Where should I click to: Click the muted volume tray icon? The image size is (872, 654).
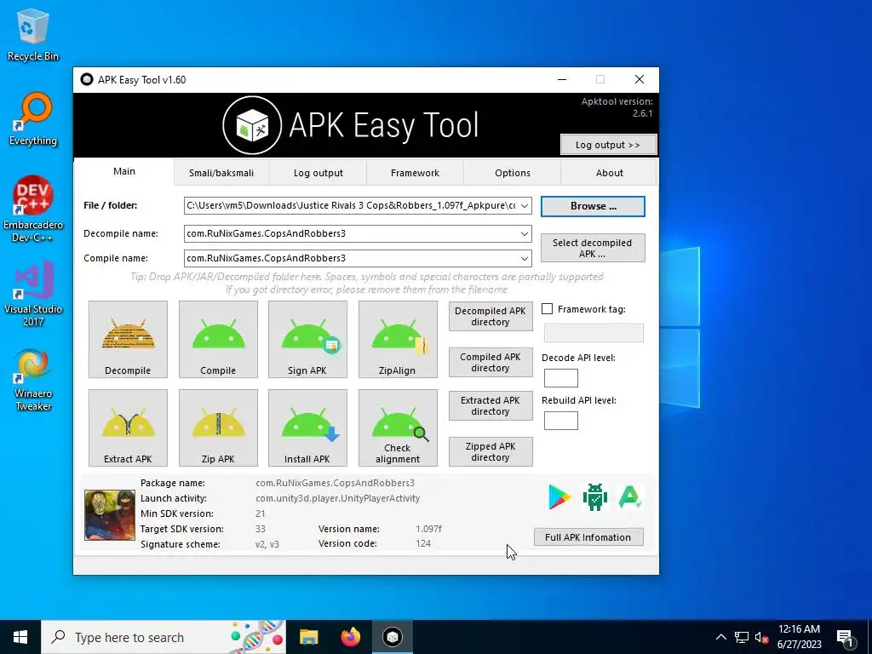coord(762,637)
